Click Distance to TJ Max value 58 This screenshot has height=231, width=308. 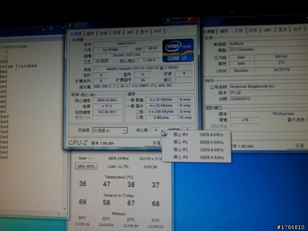pos(106,203)
